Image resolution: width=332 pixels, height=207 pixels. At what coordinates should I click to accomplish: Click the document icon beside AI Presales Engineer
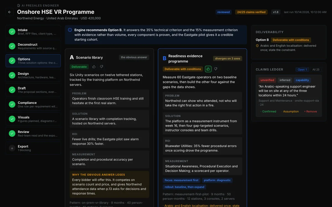19,6
